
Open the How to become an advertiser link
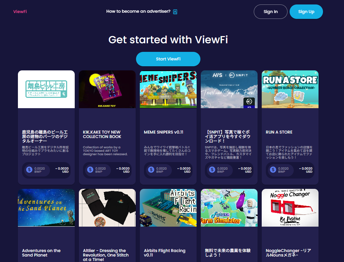138,11
